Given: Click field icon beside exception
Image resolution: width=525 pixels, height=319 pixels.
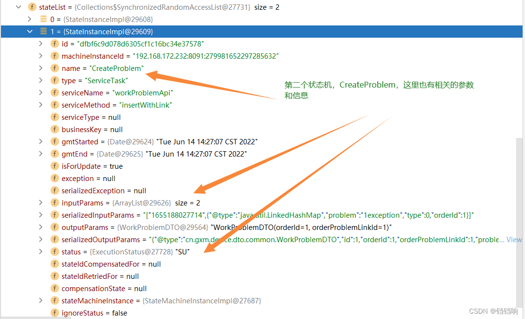Looking at the screenshot, I should click(x=55, y=178).
